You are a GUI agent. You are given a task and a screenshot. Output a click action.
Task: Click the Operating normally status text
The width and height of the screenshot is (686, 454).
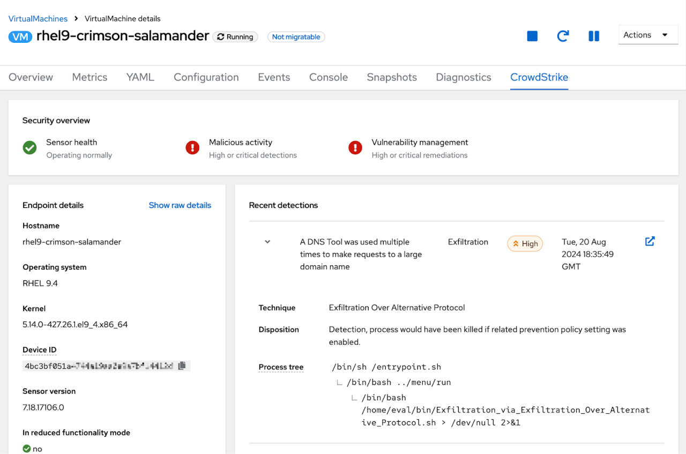pyautogui.click(x=79, y=155)
